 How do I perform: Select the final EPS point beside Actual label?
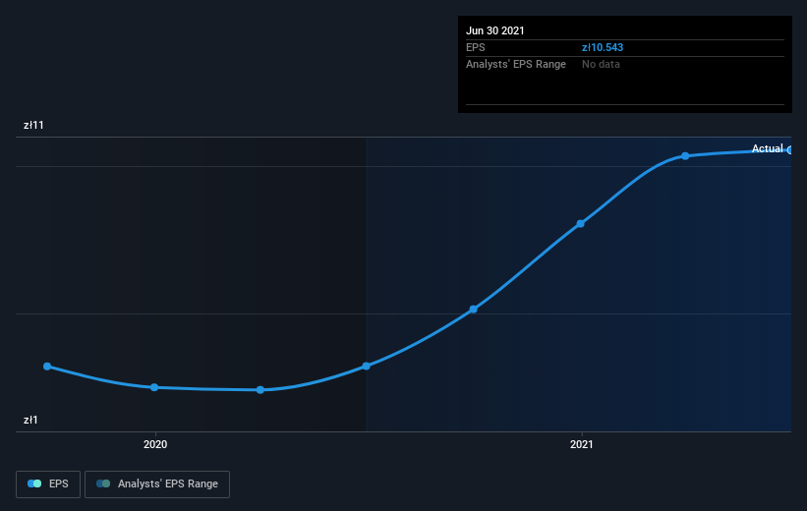click(x=790, y=150)
